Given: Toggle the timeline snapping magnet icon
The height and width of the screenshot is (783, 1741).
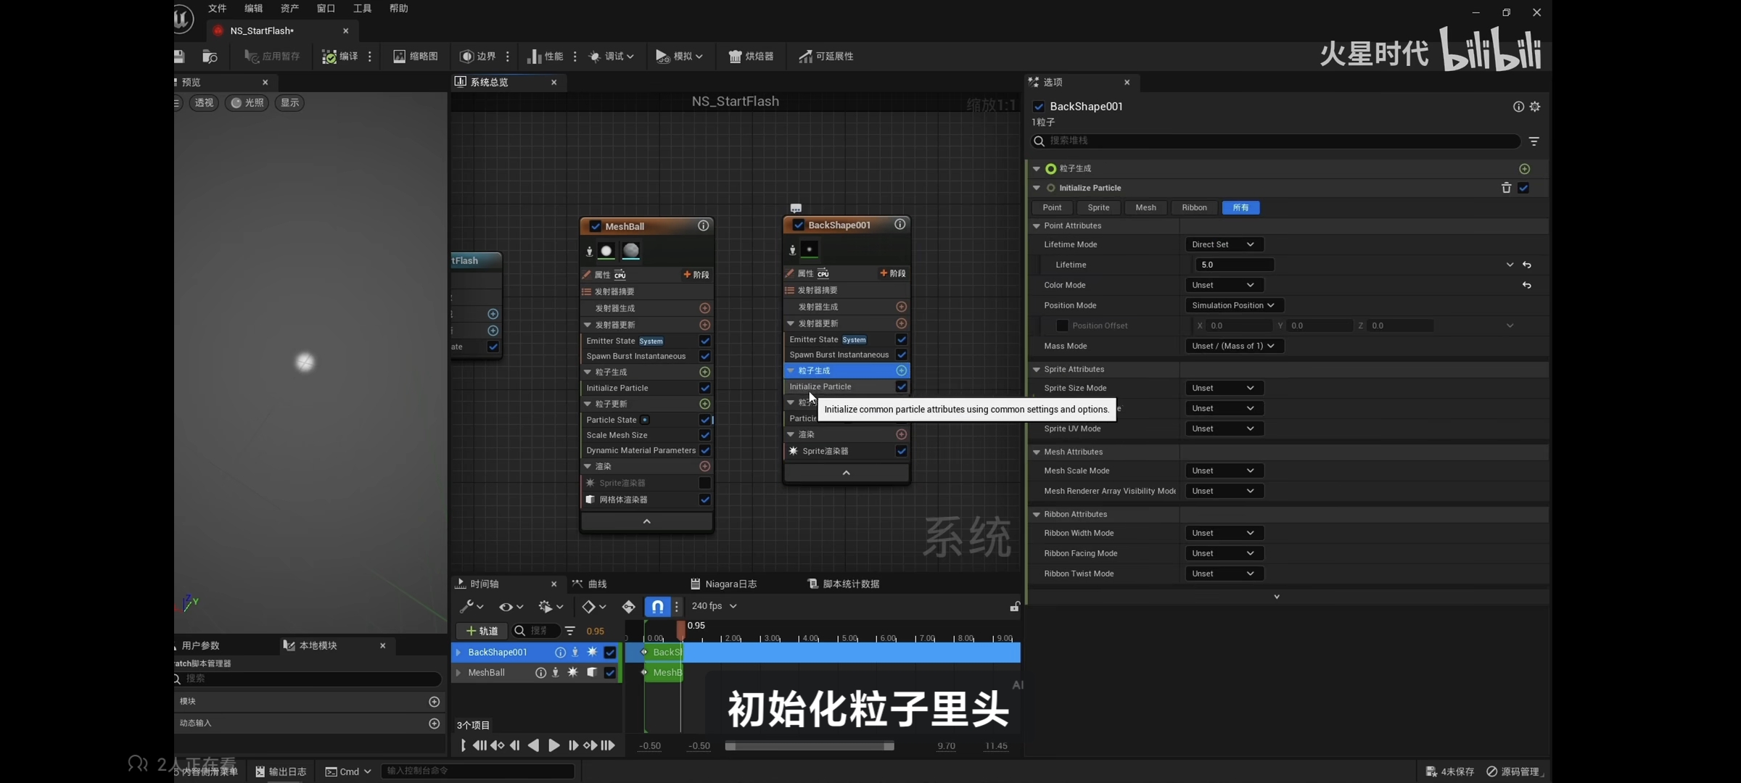Looking at the screenshot, I should tap(657, 606).
